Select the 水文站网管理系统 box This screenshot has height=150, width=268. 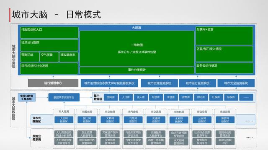tap(179, 142)
